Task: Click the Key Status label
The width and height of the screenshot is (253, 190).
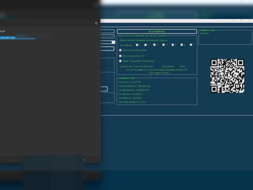Action: [x=168, y=66]
